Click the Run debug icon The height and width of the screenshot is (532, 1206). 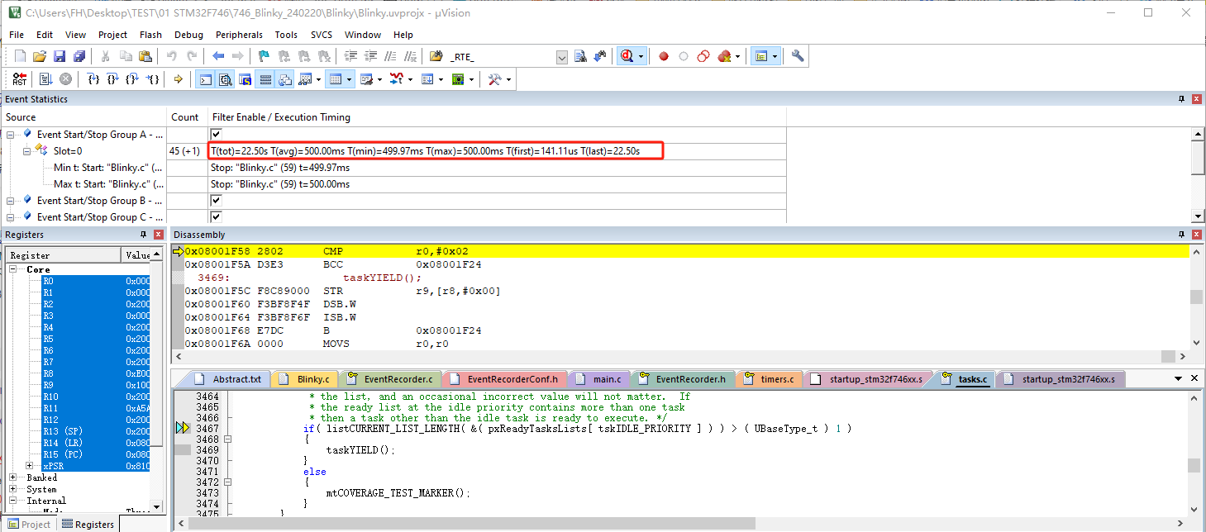tap(45, 79)
